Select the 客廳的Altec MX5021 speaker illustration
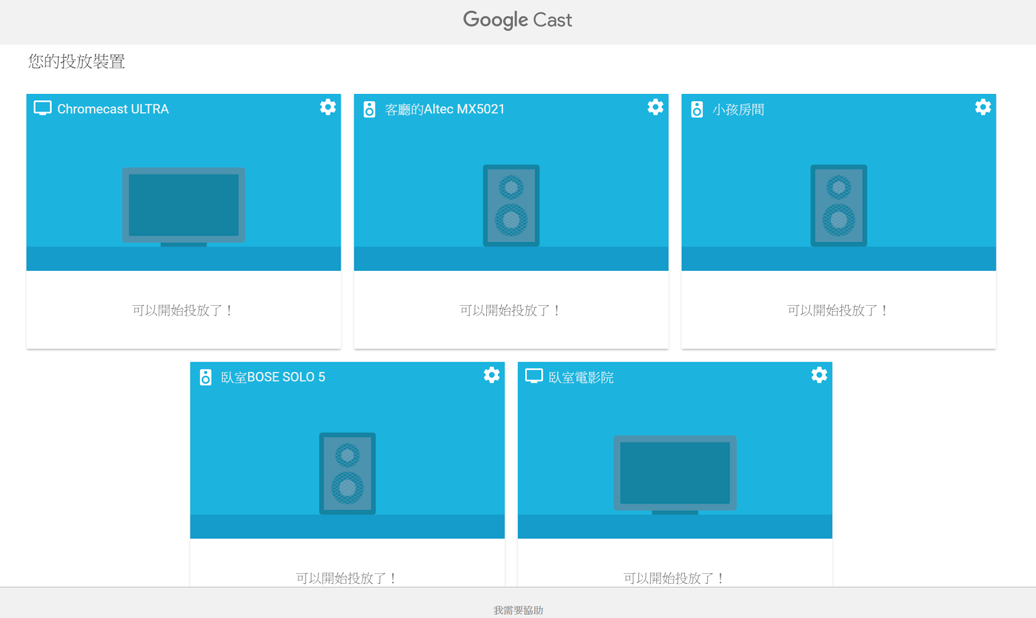The width and height of the screenshot is (1036, 618). pyautogui.click(x=511, y=205)
